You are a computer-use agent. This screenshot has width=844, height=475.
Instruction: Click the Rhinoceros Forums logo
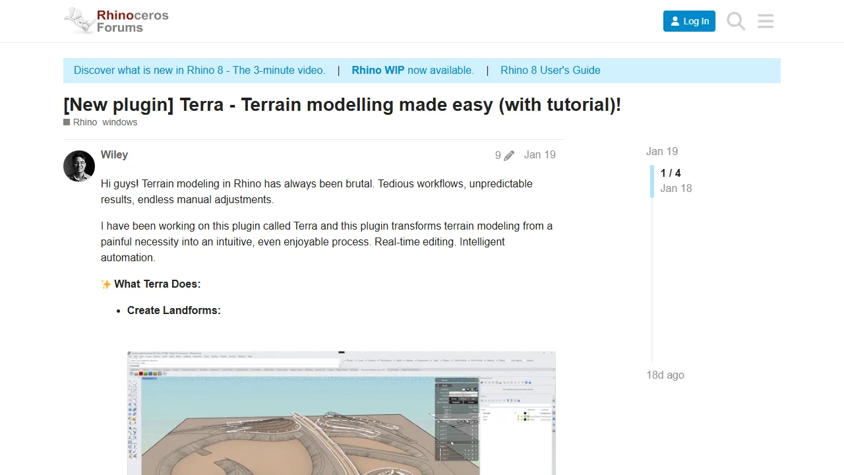(116, 20)
